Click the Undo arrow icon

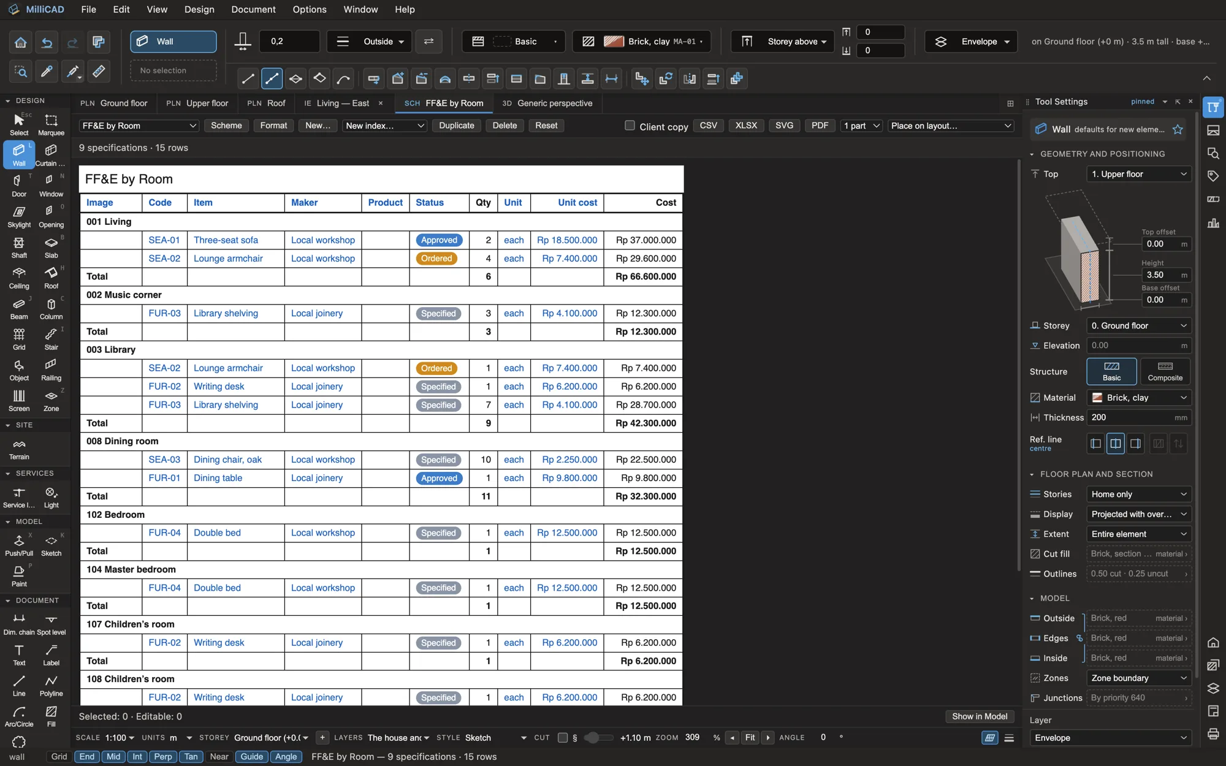47,42
